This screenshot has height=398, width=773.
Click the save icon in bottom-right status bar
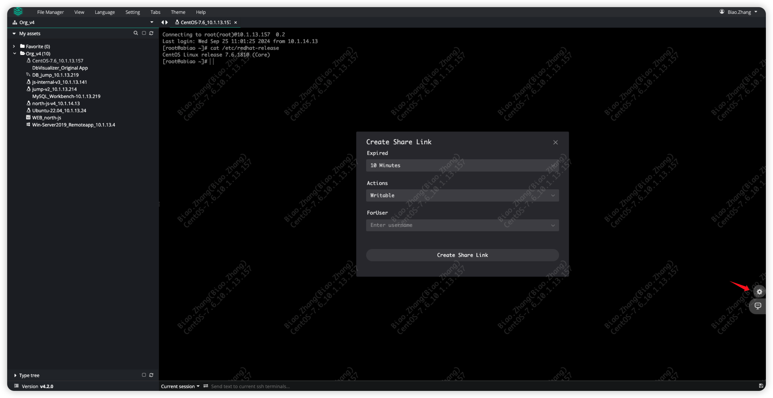[x=761, y=386]
